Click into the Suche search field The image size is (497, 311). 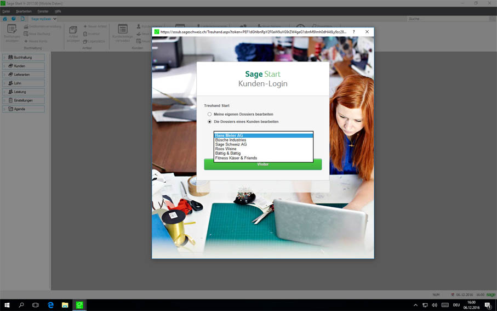[x=448, y=19]
